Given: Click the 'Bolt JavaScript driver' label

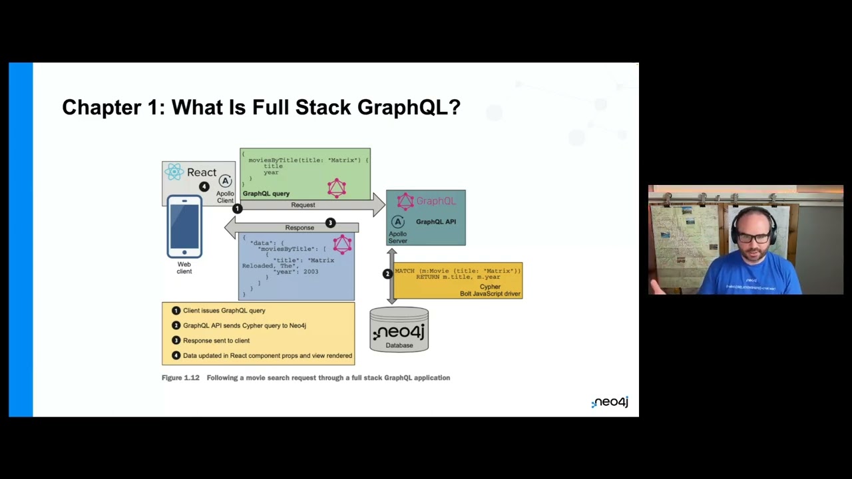Looking at the screenshot, I should click(491, 293).
